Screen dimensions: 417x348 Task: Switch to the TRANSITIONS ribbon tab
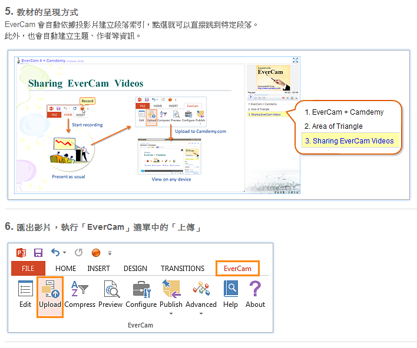[x=183, y=269]
